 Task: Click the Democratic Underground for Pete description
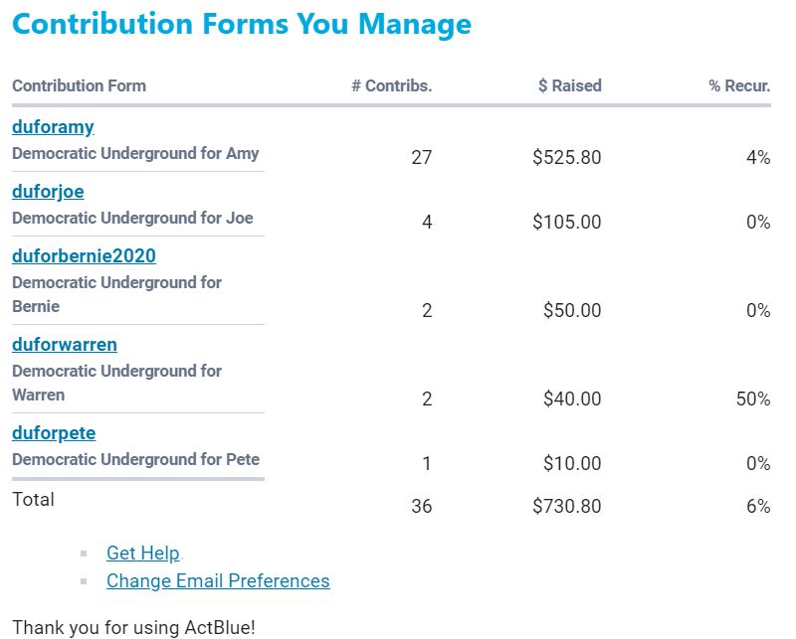(135, 460)
